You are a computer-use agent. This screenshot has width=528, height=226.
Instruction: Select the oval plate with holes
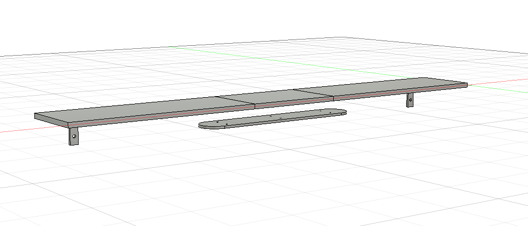[x=272, y=118]
